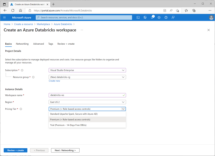Go to Azure Databricks breadcrumb

coord(63,24)
